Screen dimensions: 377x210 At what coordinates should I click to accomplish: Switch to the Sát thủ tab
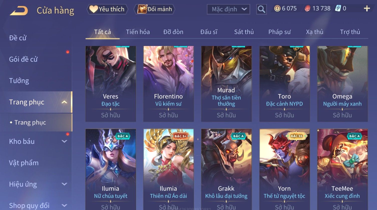244,32
